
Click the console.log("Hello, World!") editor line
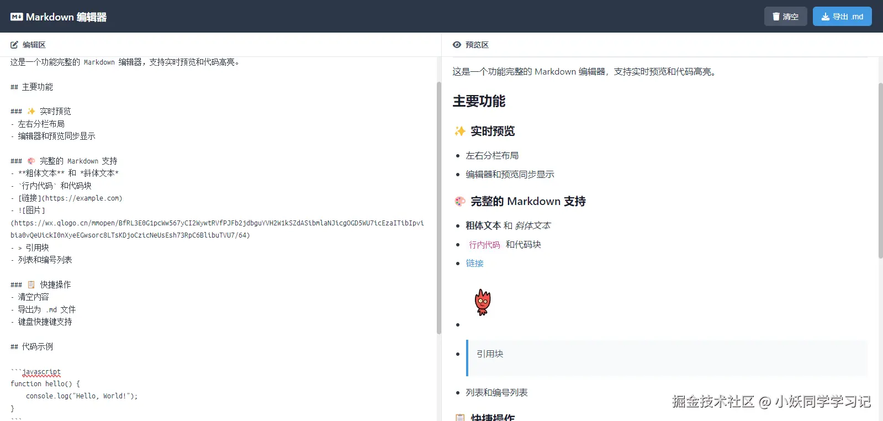pyautogui.click(x=82, y=396)
